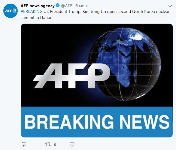Open the #BREAKING hashtag link
Image resolution: width=176 pixels, height=150 pixels.
32,11
